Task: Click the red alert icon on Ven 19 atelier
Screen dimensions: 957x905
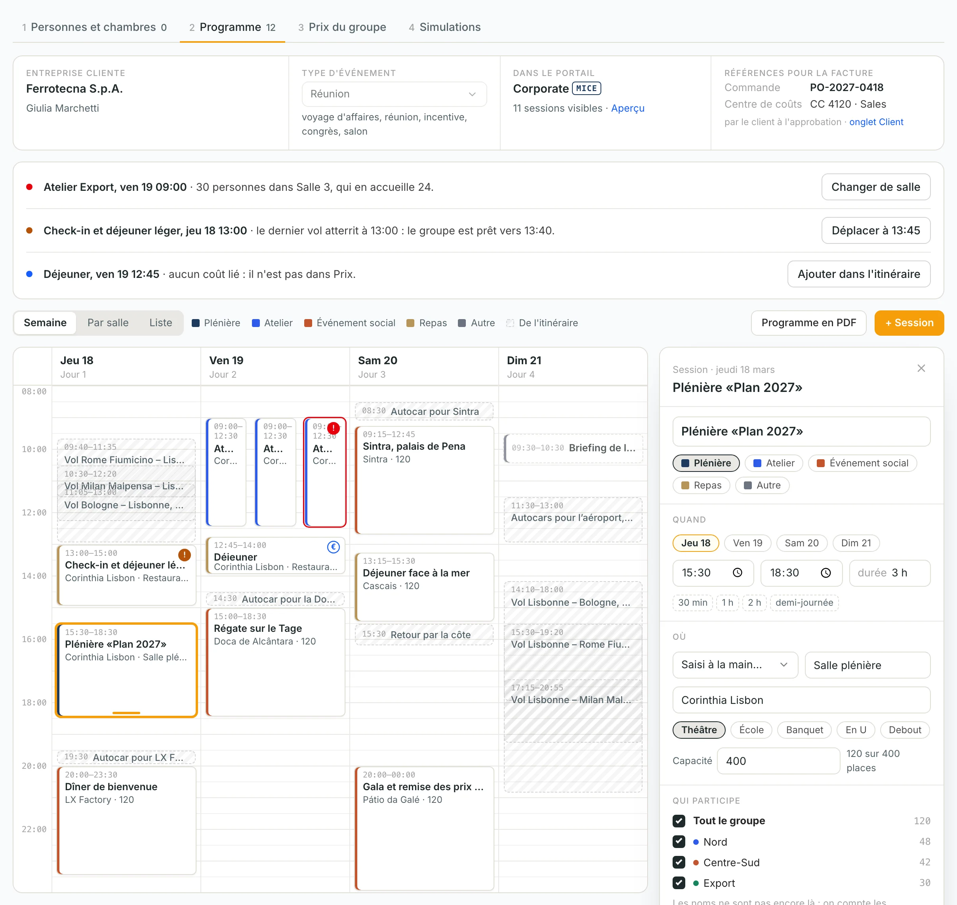Action: [x=334, y=428]
